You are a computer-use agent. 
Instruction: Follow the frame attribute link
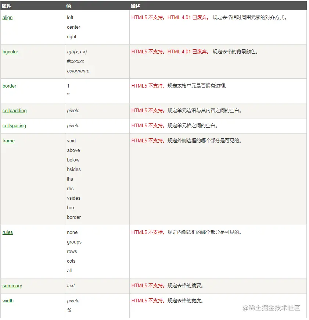(x=8, y=141)
